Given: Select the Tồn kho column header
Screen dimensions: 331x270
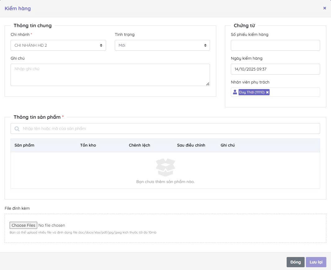Looking at the screenshot, I should [88, 145].
